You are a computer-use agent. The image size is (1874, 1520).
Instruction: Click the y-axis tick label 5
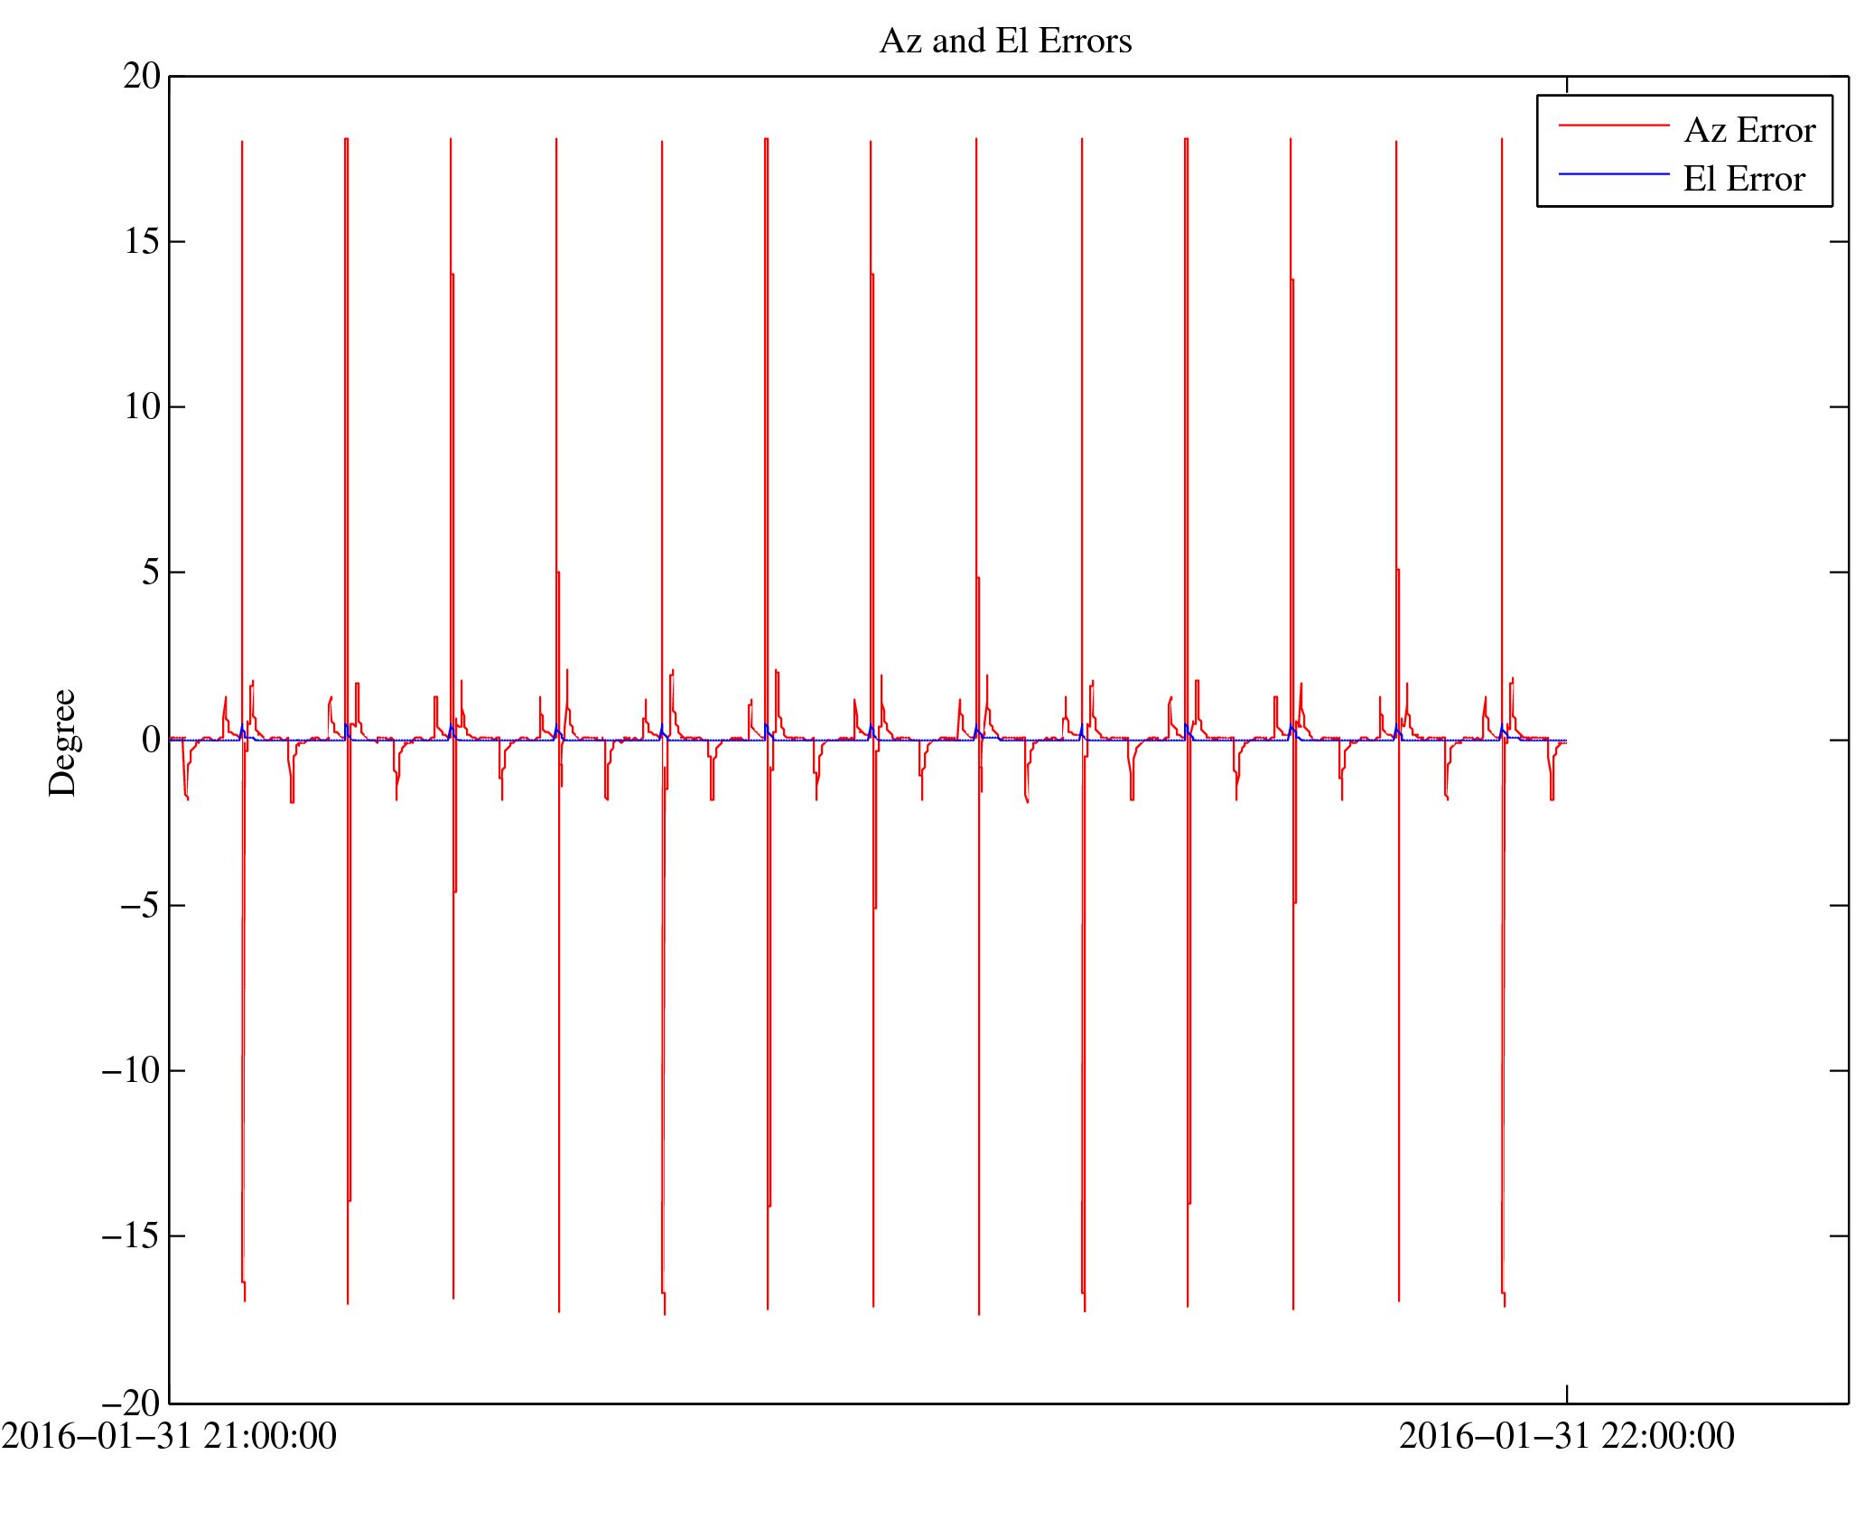tap(151, 573)
